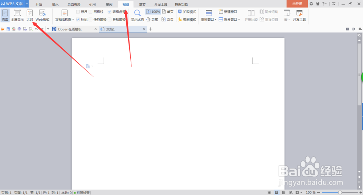Switch to Web版式 layout
Image resolution: width=363 pixels, height=195 pixels.
pyautogui.click(x=42, y=16)
